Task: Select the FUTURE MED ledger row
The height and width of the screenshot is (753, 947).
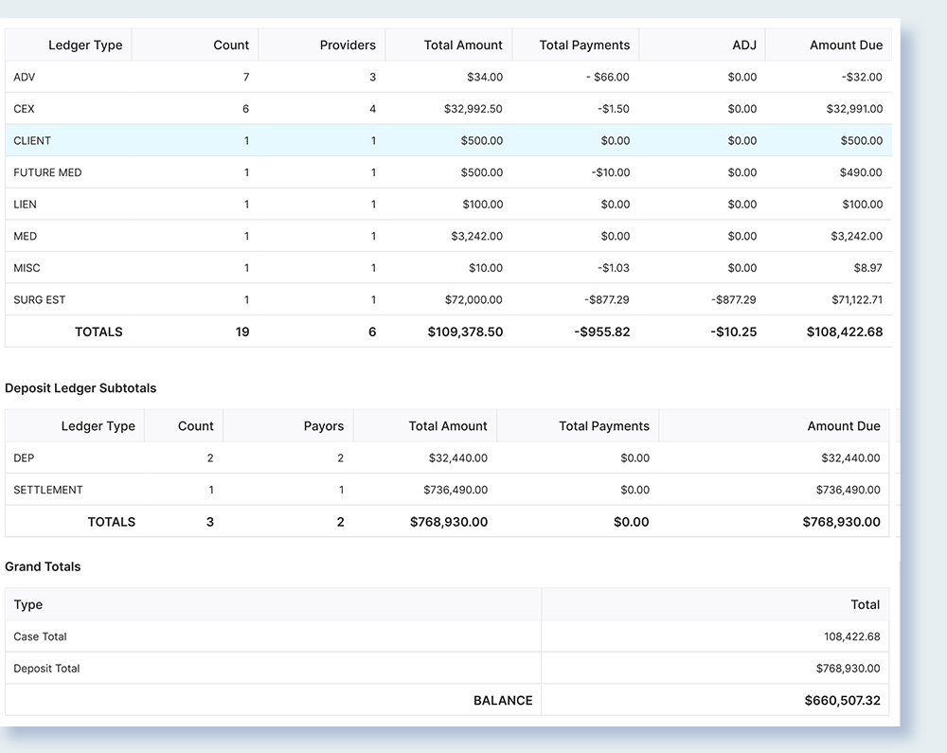Action: point(47,172)
